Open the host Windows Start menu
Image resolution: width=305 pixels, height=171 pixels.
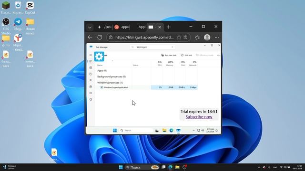pos(121,167)
